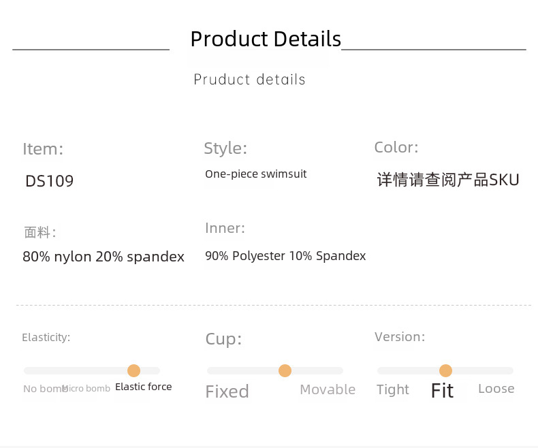The image size is (538, 448).
Task: Click the Version slider orange handle
Action: pyautogui.click(x=445, y=370)
